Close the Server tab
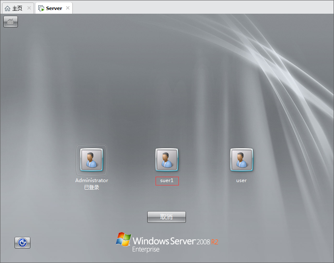The width and height of the screenshot is (334, 263). pyautogui.click(x=68, y=8)
